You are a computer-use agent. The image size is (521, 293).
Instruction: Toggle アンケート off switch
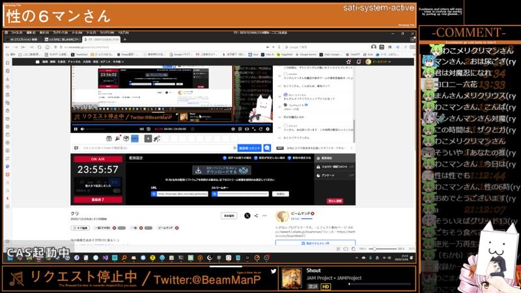(x=352, y=175)
